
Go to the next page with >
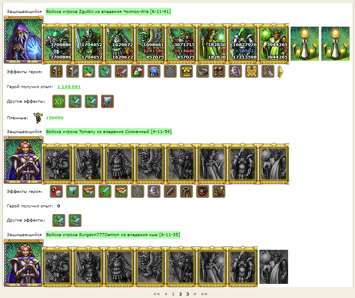195,294
